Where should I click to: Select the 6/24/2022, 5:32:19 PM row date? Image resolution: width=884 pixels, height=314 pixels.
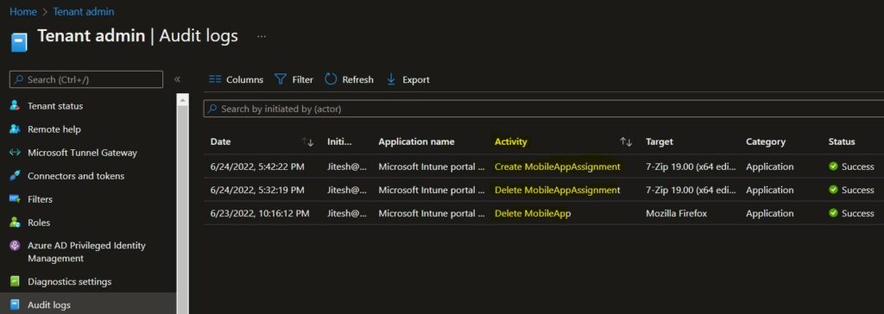tap(257, 190)
